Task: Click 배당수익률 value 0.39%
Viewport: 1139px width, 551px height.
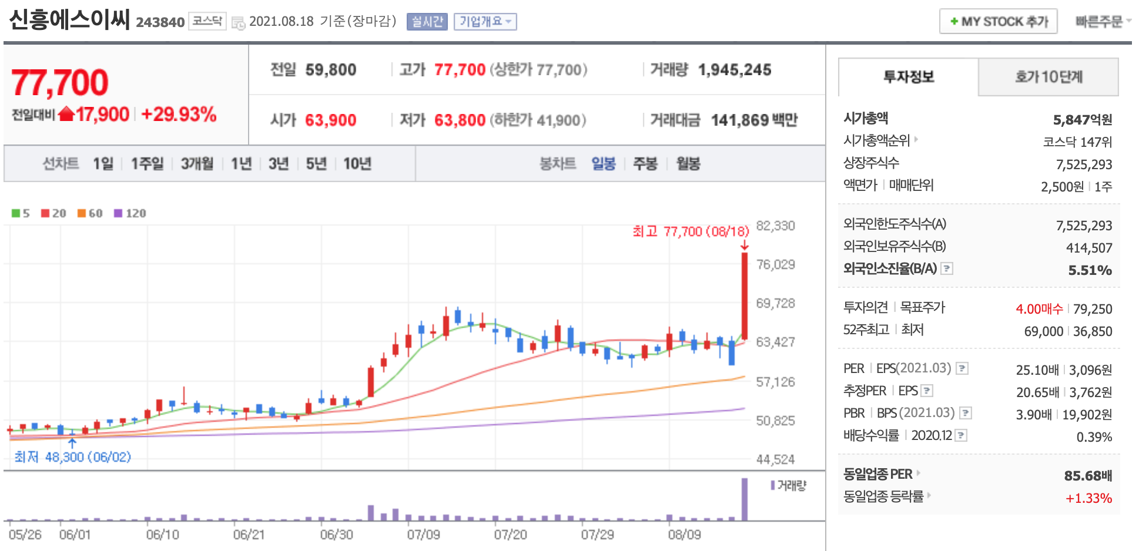Action: click(x=1094, y=436)
